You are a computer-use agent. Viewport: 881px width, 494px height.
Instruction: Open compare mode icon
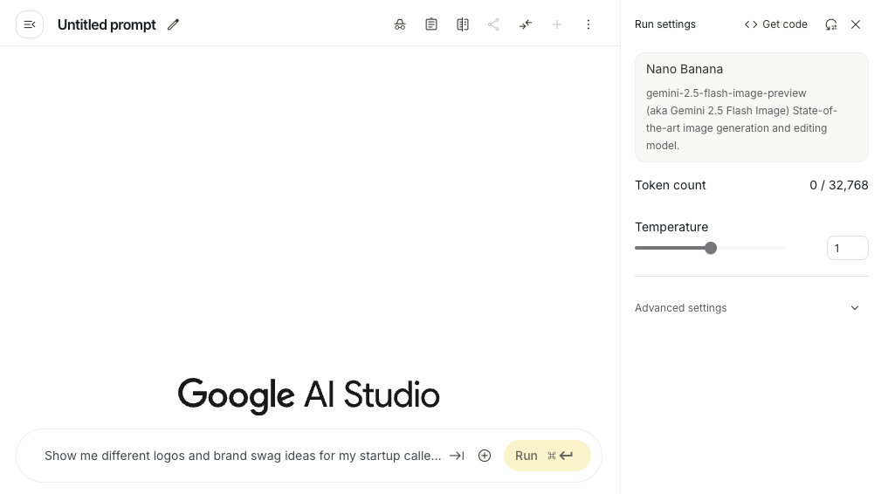(x=463, y=24)
